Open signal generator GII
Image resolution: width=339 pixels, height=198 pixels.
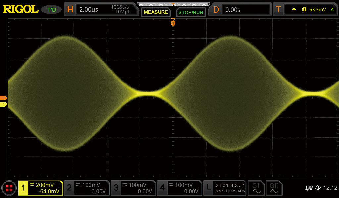(x=274, y=188)
